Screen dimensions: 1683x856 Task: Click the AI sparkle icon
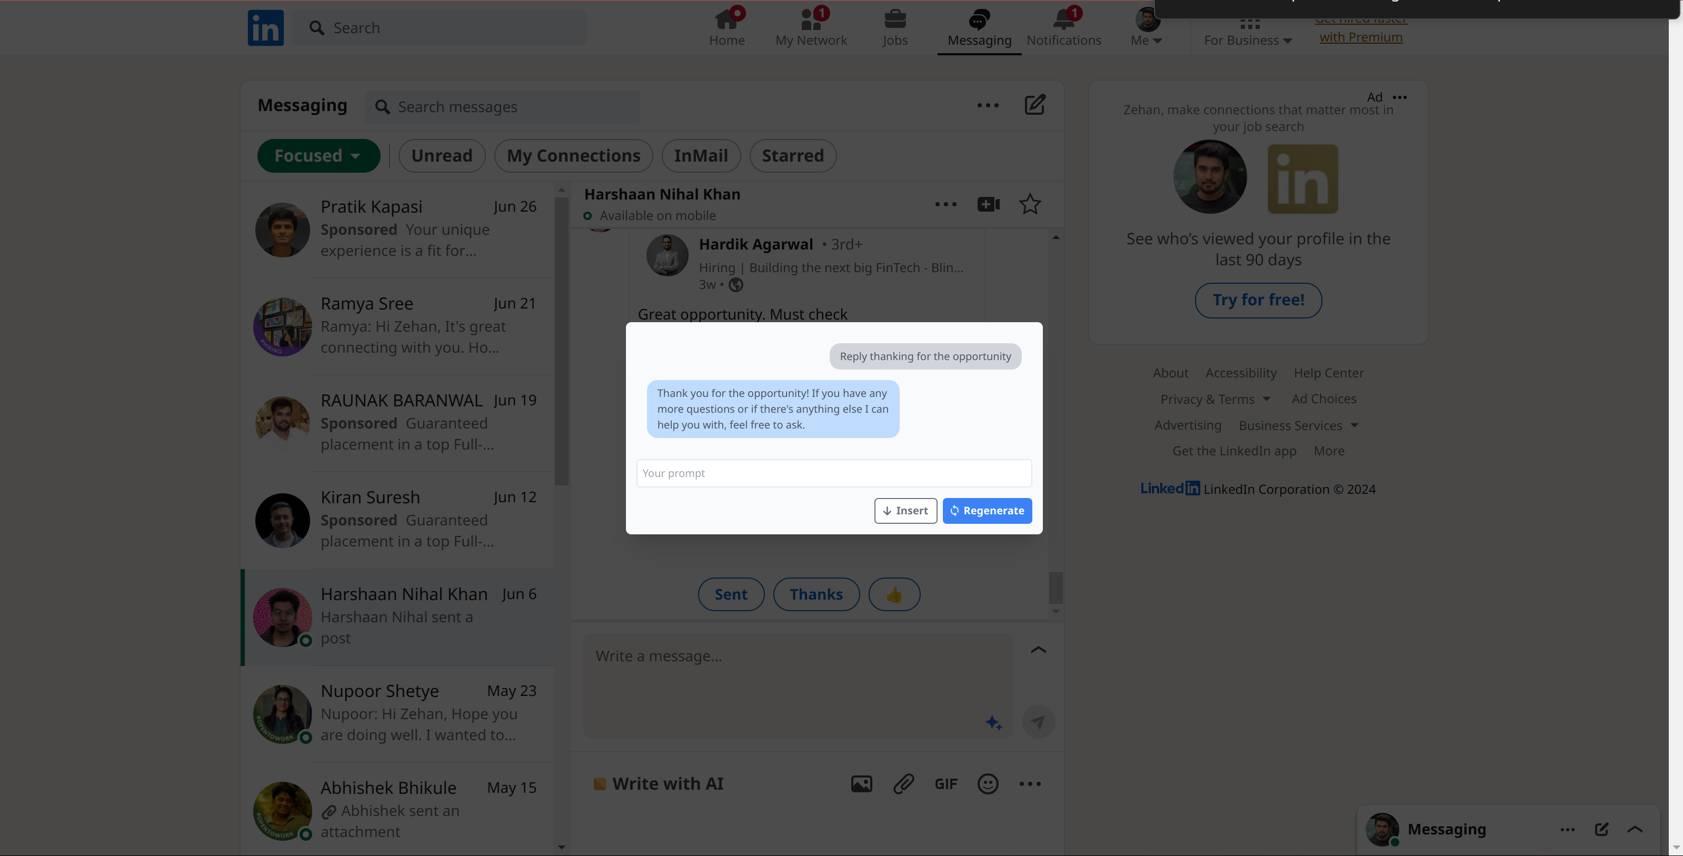[x=993, y=723]
